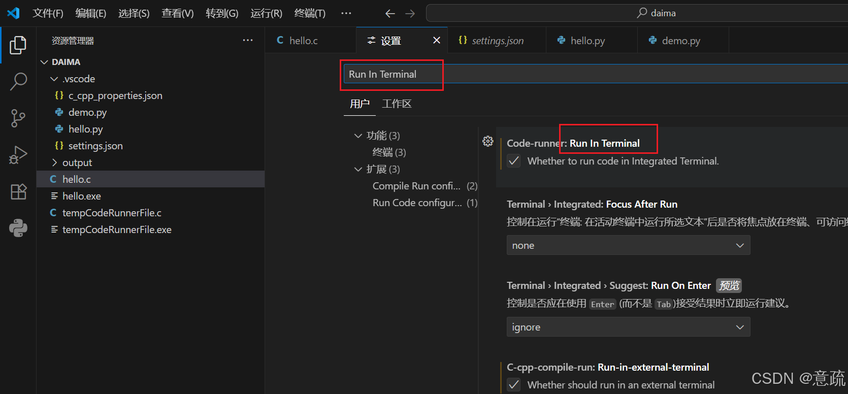Click the VS Code logo icon
The width and height of the screenshot is (848, 394).
14,13
